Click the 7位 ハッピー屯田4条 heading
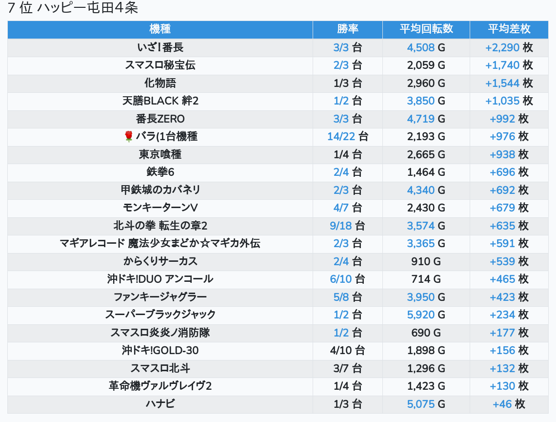This screenshot has width=556, height=422. [73, 8]
